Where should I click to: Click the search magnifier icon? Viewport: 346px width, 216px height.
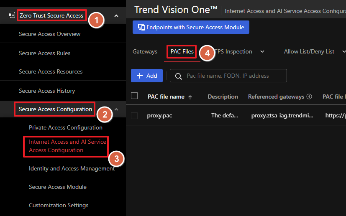179,76
